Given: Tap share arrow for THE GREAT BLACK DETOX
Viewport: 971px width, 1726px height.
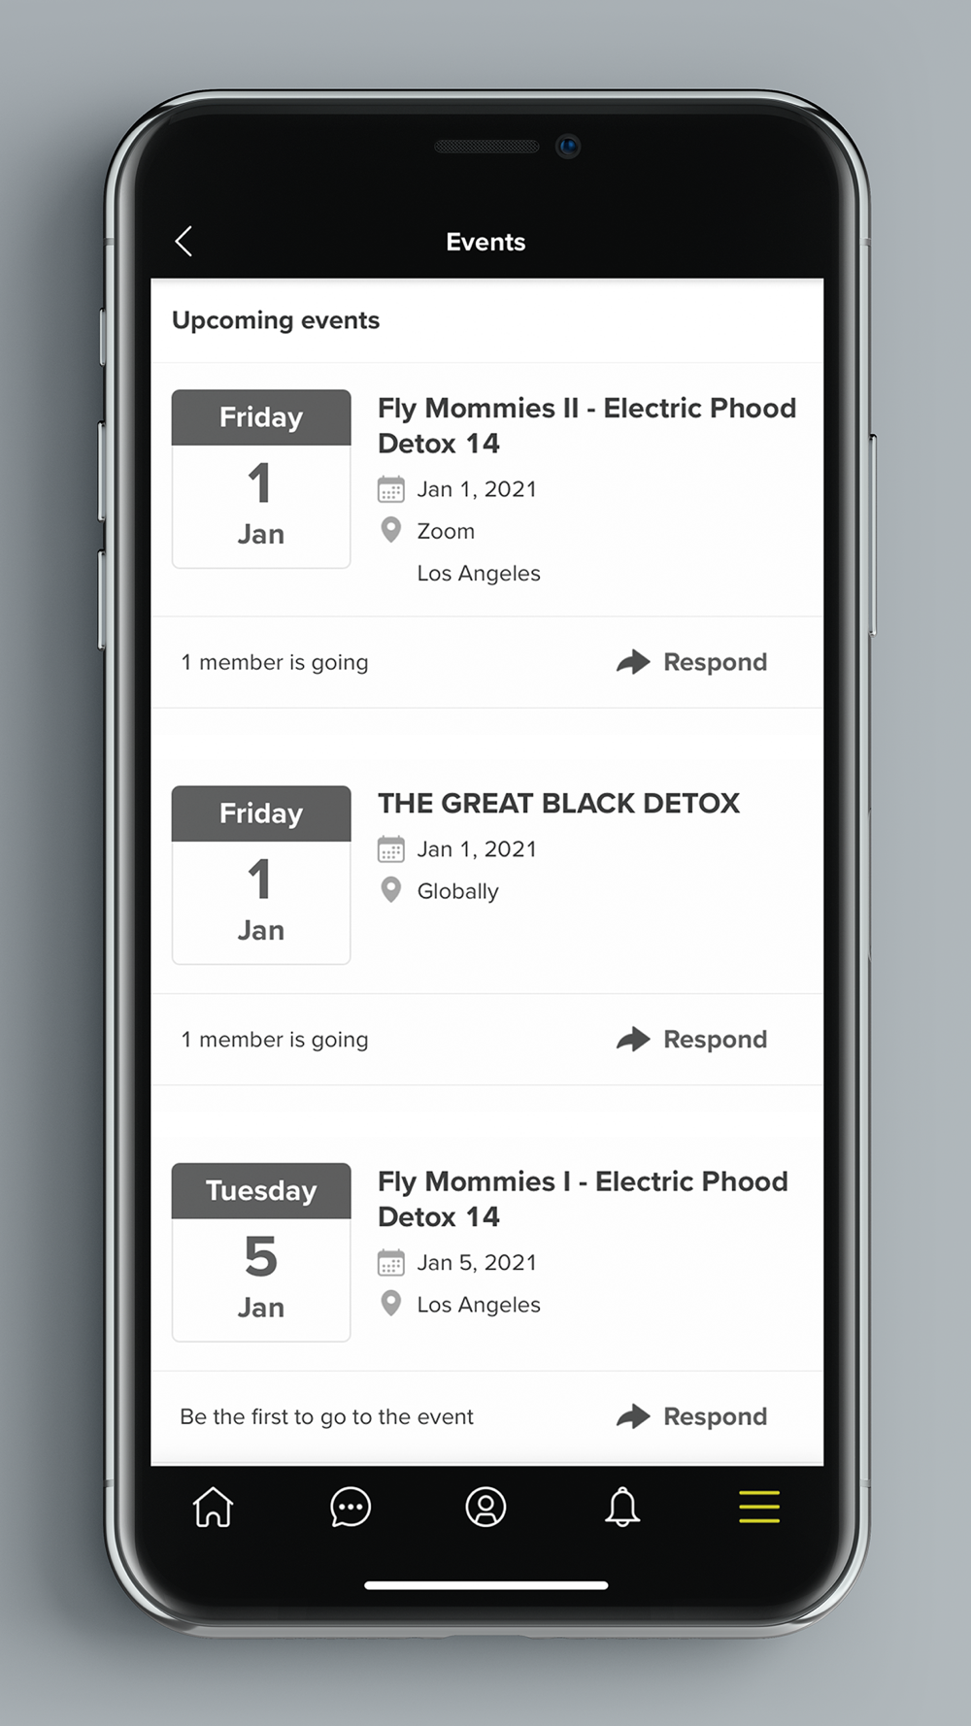Looking at the screenshot, I should tap(633, 1040).
